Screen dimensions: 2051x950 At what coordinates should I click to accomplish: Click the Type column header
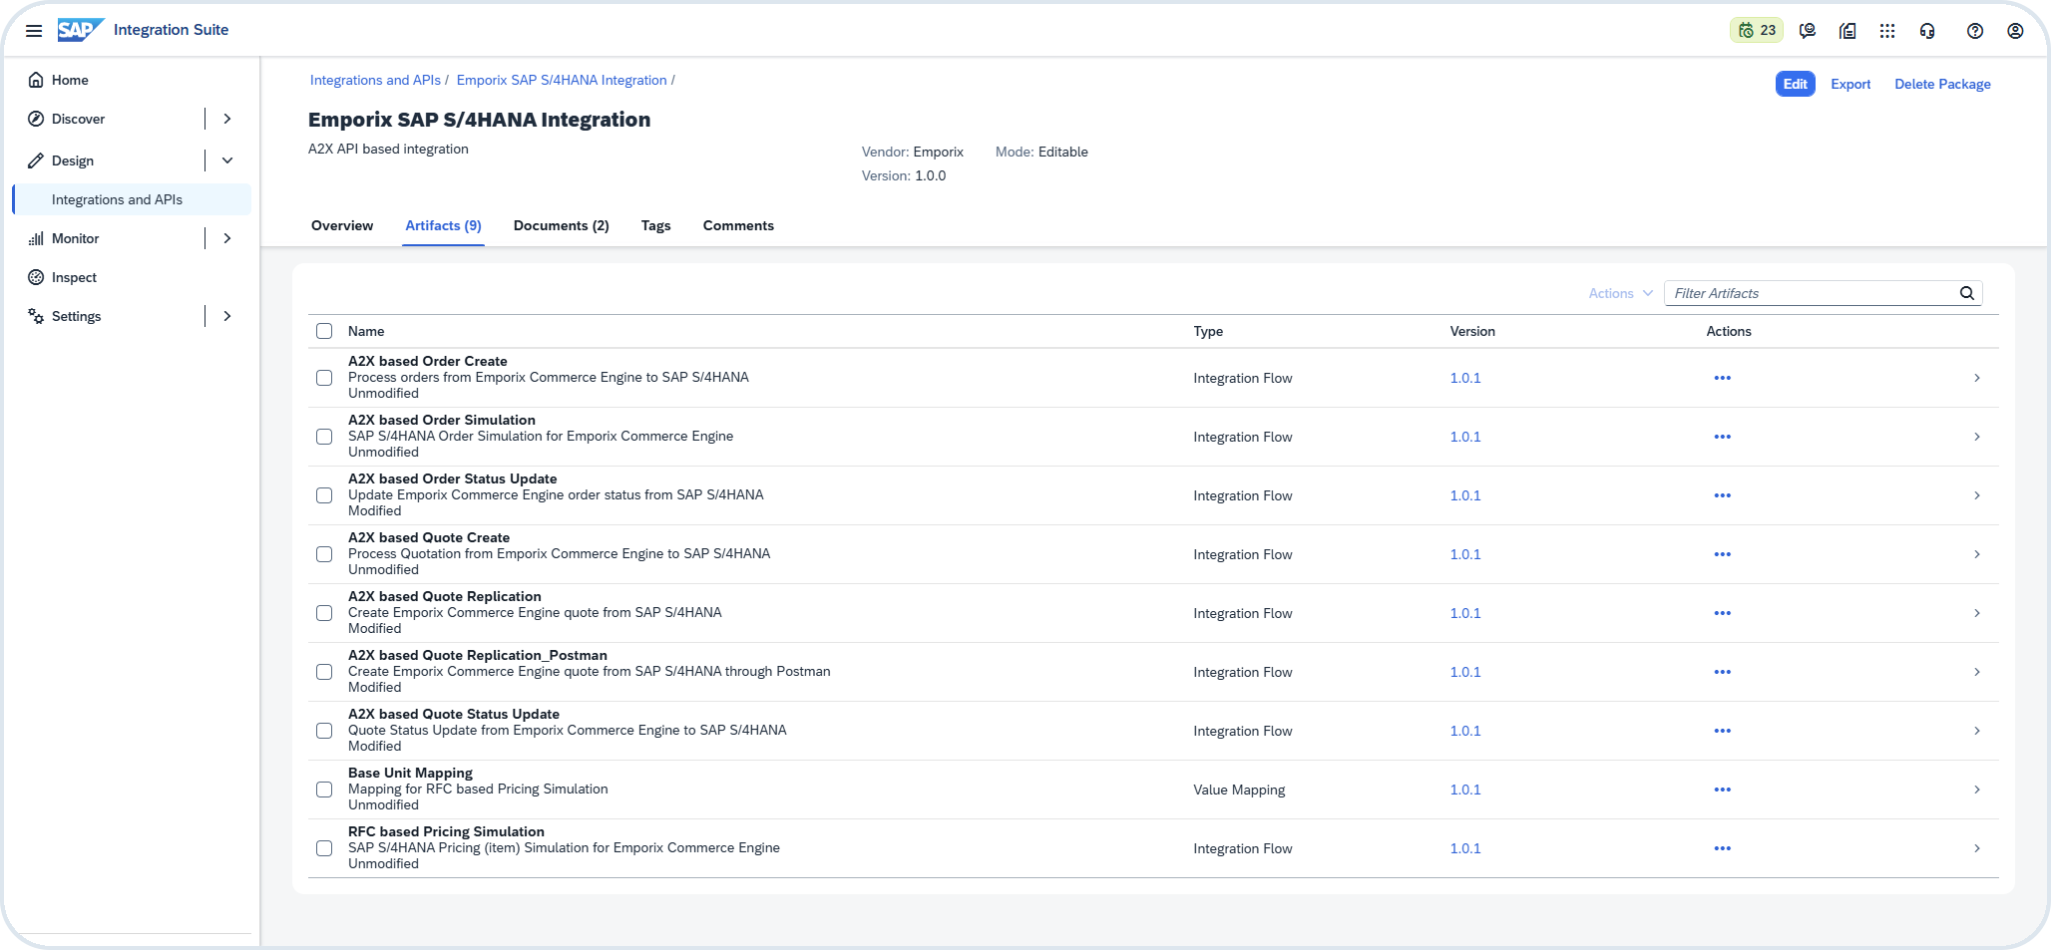point(1208,331)
